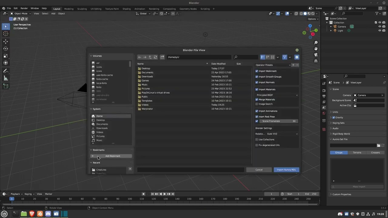Uncheck Import Normals
This screenshot has height=218, width=388.
click(x=257, y=82)
